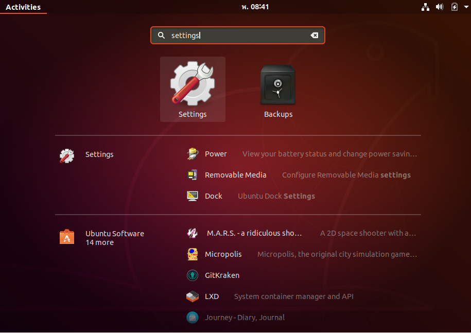Open the Settings application icon

[193, 84]
